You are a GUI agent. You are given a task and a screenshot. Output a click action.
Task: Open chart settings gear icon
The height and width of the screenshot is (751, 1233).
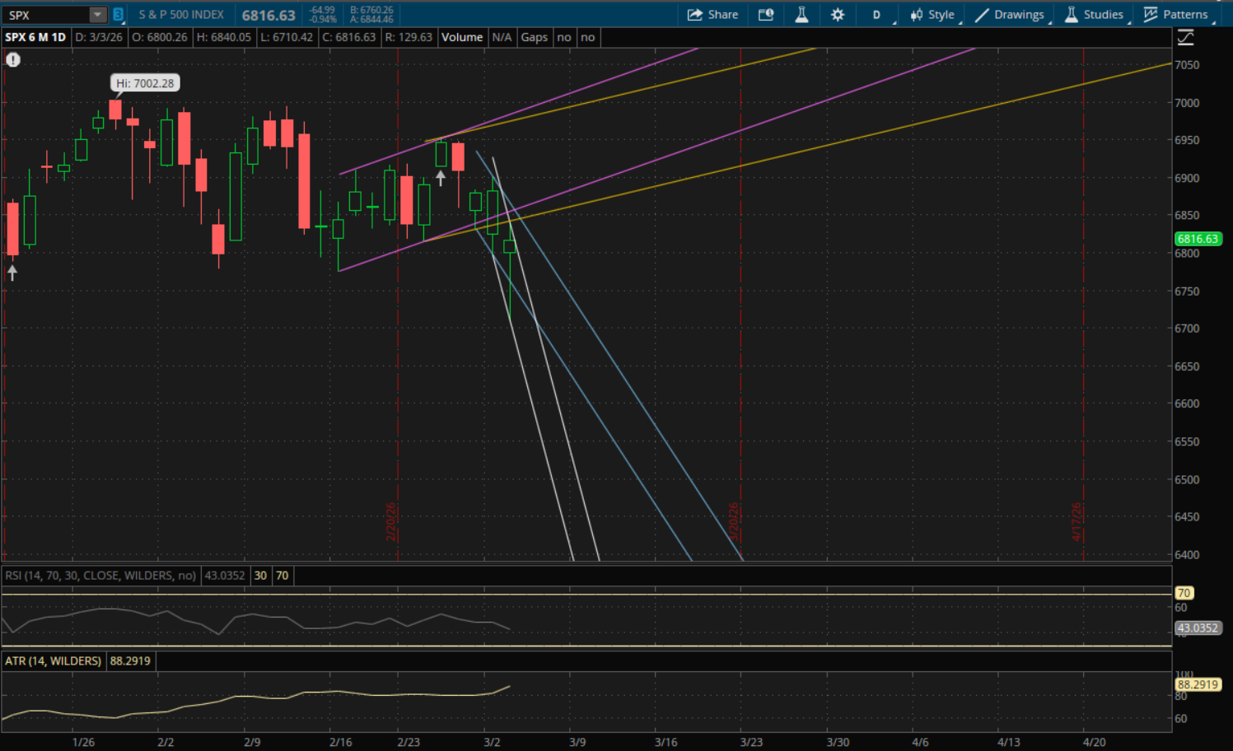(838, 14)
